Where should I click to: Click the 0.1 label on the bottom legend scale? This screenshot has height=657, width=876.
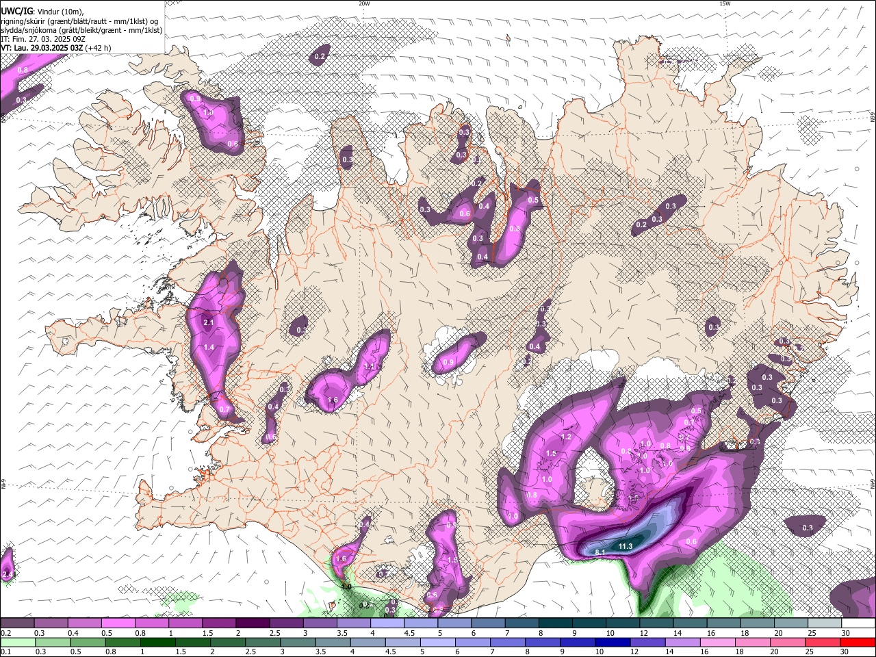click(5, 652)
